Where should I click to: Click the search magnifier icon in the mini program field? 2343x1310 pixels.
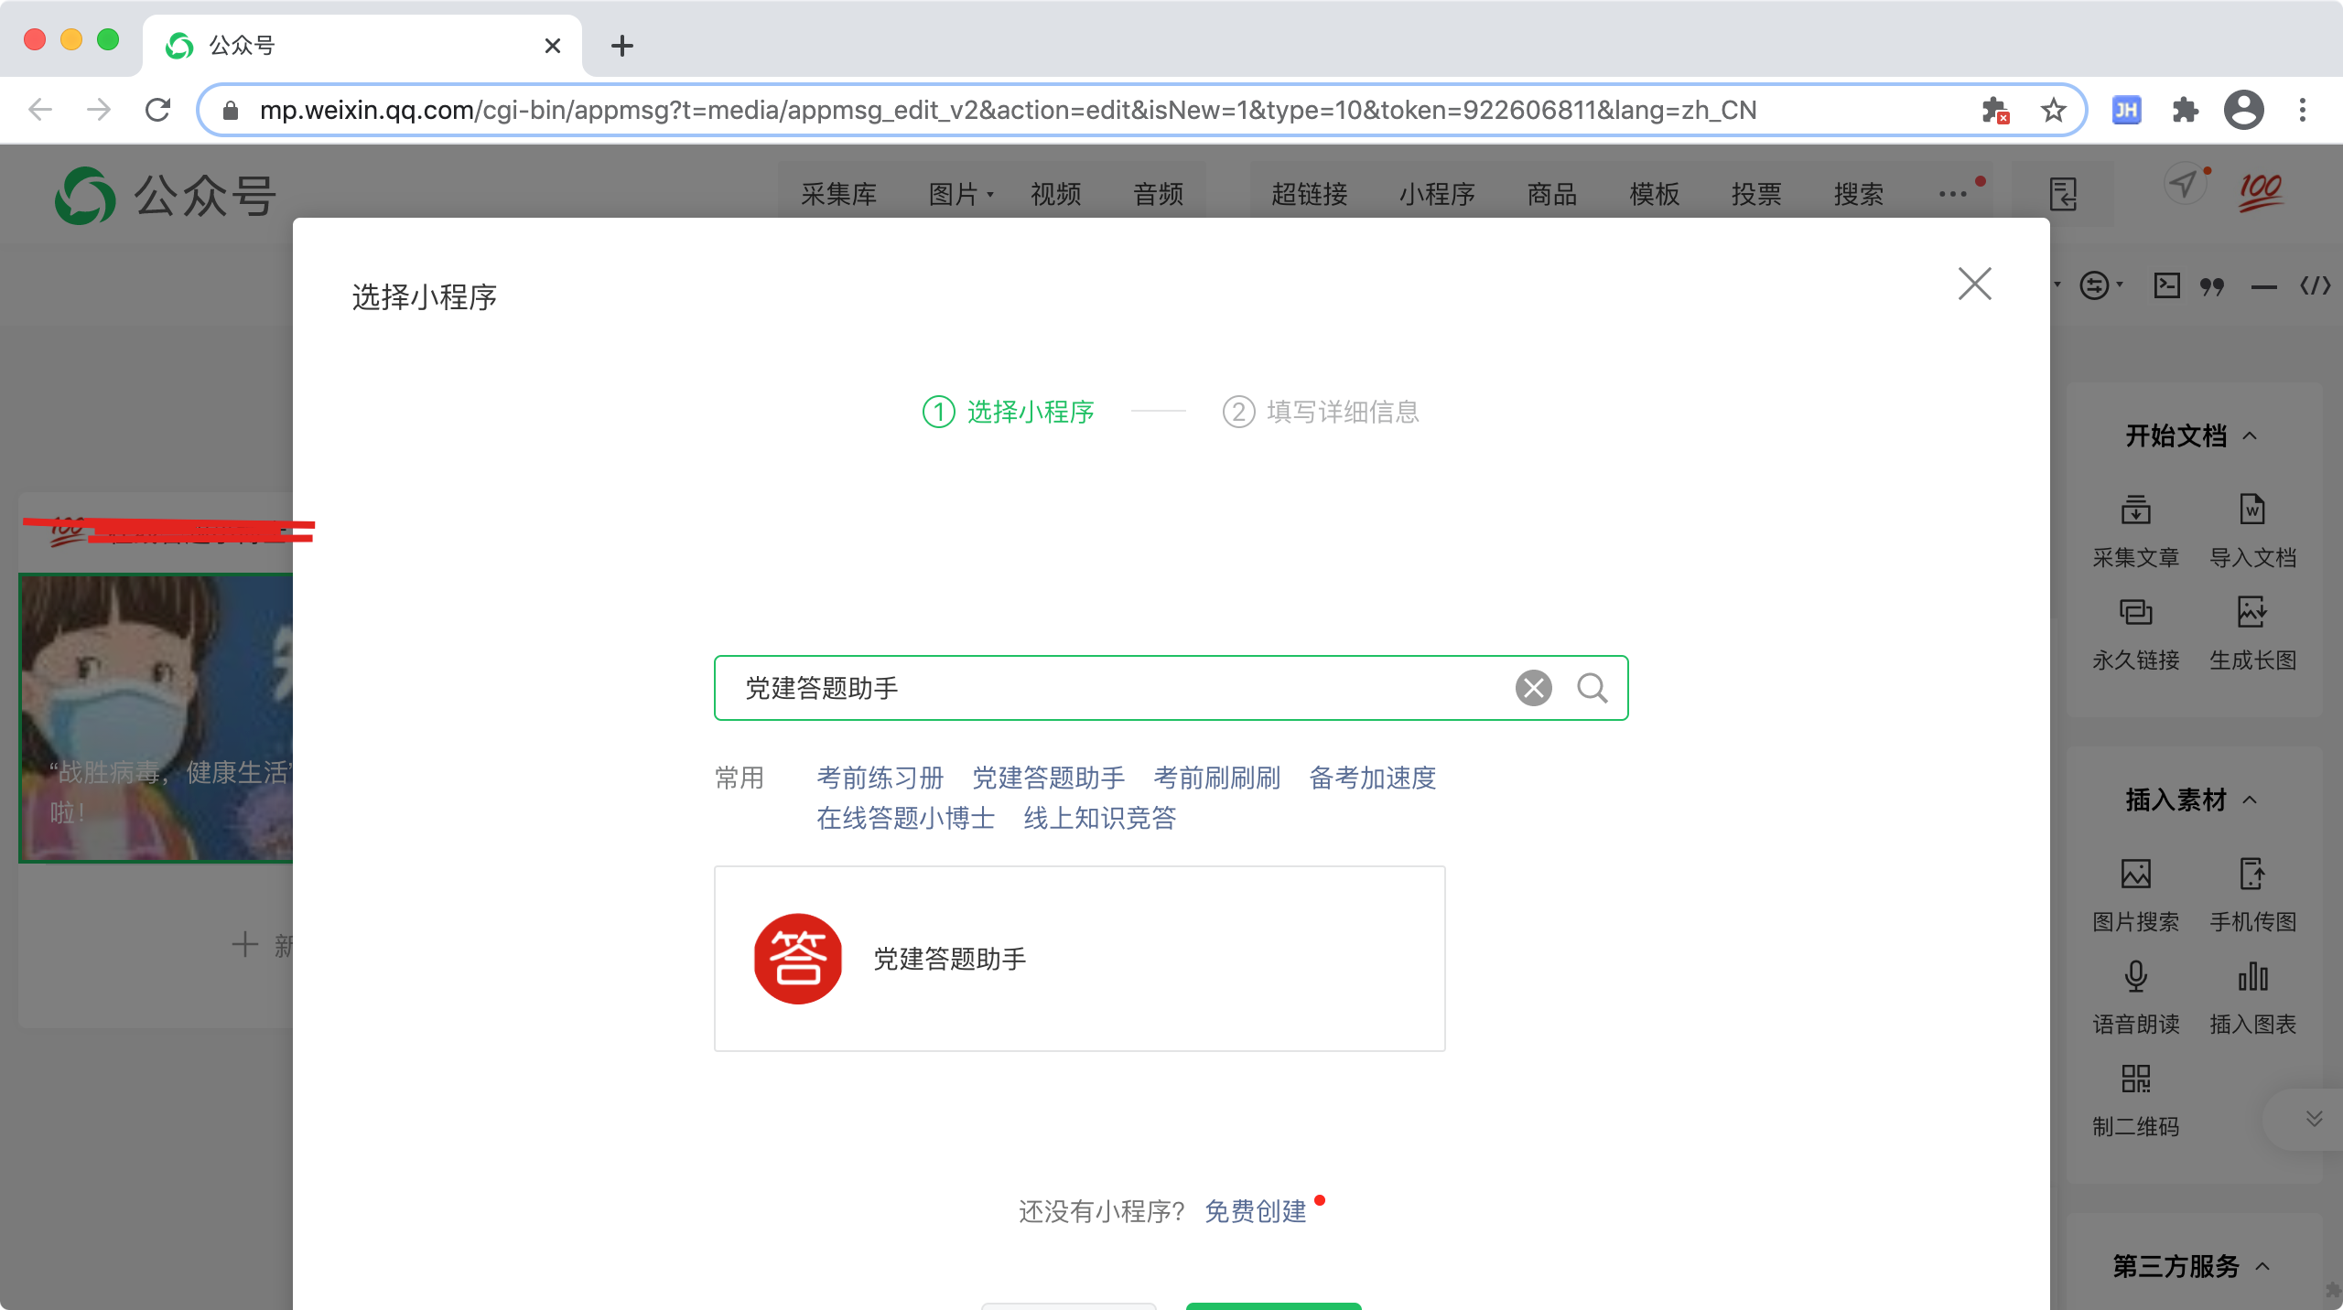(1592, 688)
